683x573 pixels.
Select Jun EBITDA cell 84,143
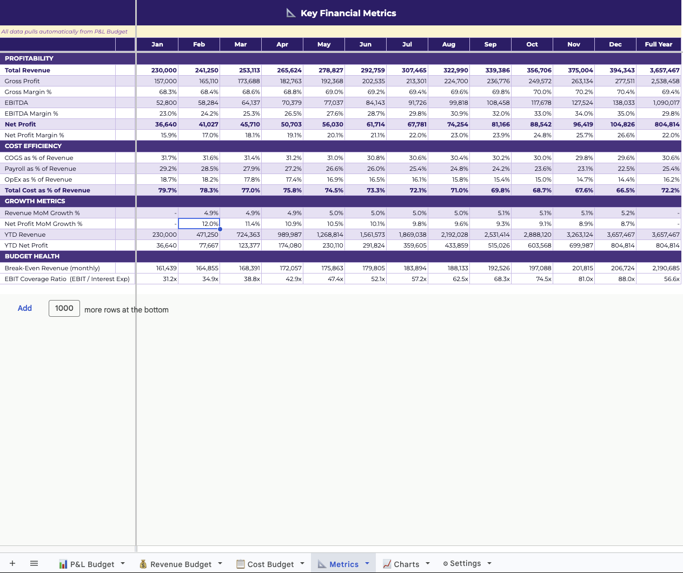pos(366,103)
